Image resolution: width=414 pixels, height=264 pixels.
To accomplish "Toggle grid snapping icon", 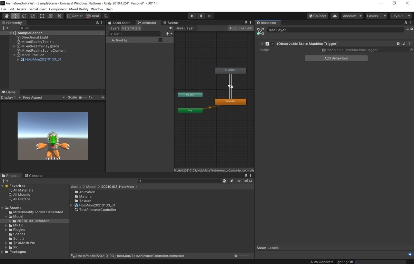I will click(106, 16).
